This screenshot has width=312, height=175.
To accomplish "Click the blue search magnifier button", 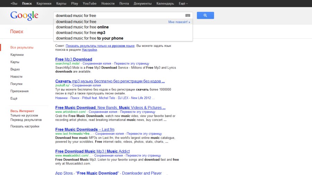I will tap(205, 16).
